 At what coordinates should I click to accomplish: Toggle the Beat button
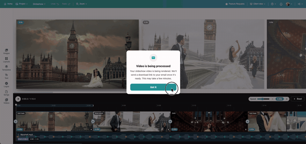(297, 99)
